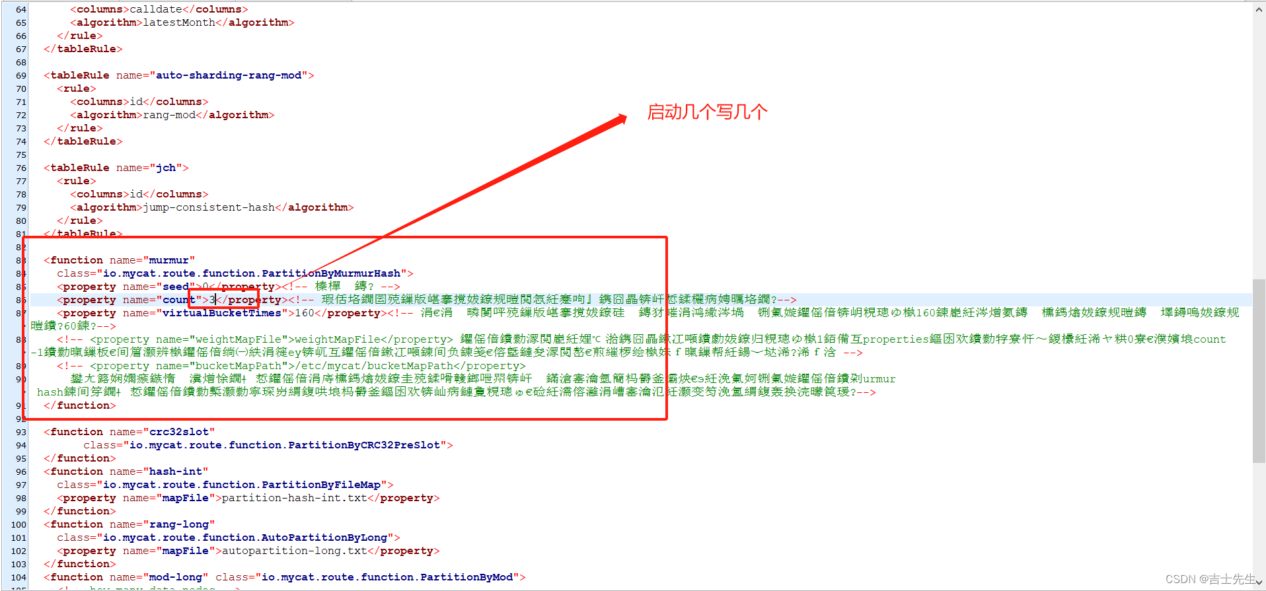Click the 'jump-consistent-hash' algorithm text

(209, 207)
